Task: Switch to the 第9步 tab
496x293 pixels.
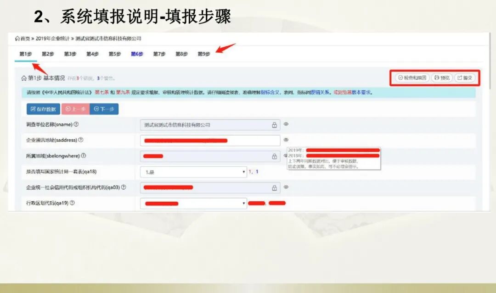Action: 204,54
